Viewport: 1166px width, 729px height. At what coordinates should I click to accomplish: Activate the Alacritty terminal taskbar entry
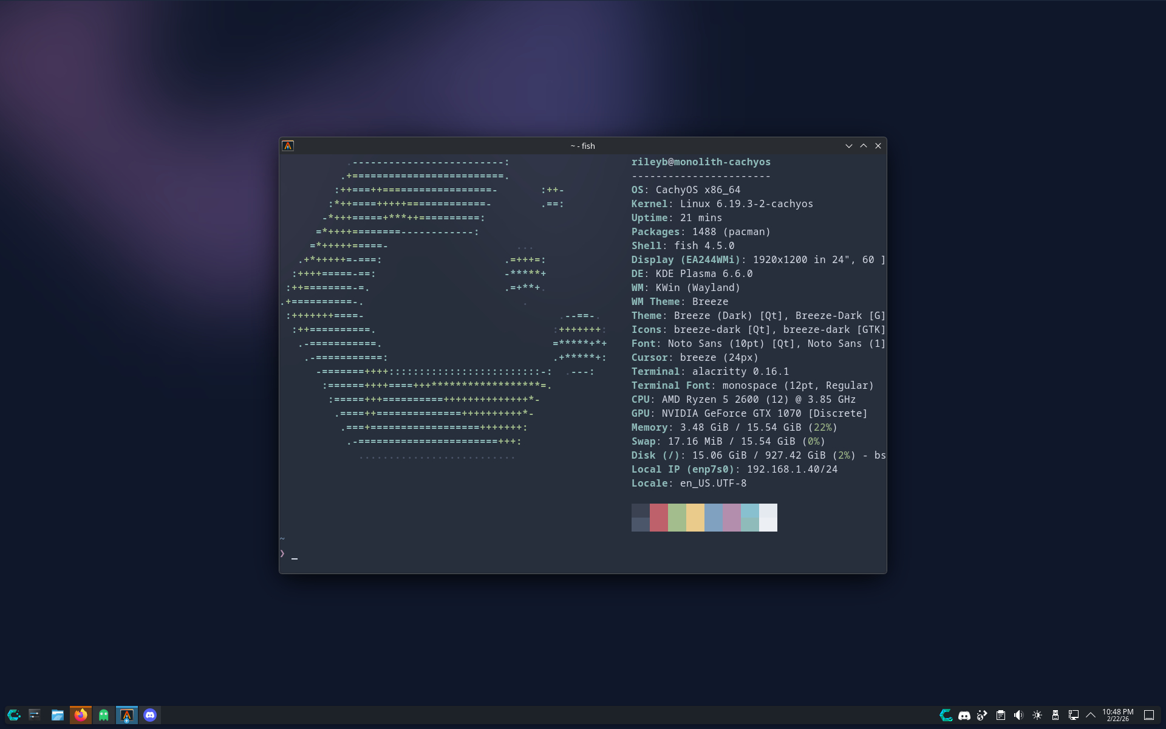point(127,715)
